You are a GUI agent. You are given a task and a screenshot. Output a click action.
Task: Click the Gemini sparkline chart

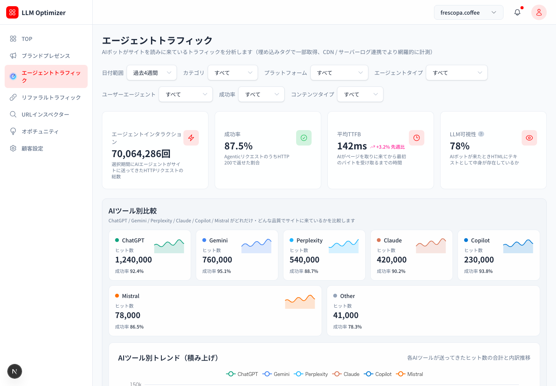click(x=256, y=246)
